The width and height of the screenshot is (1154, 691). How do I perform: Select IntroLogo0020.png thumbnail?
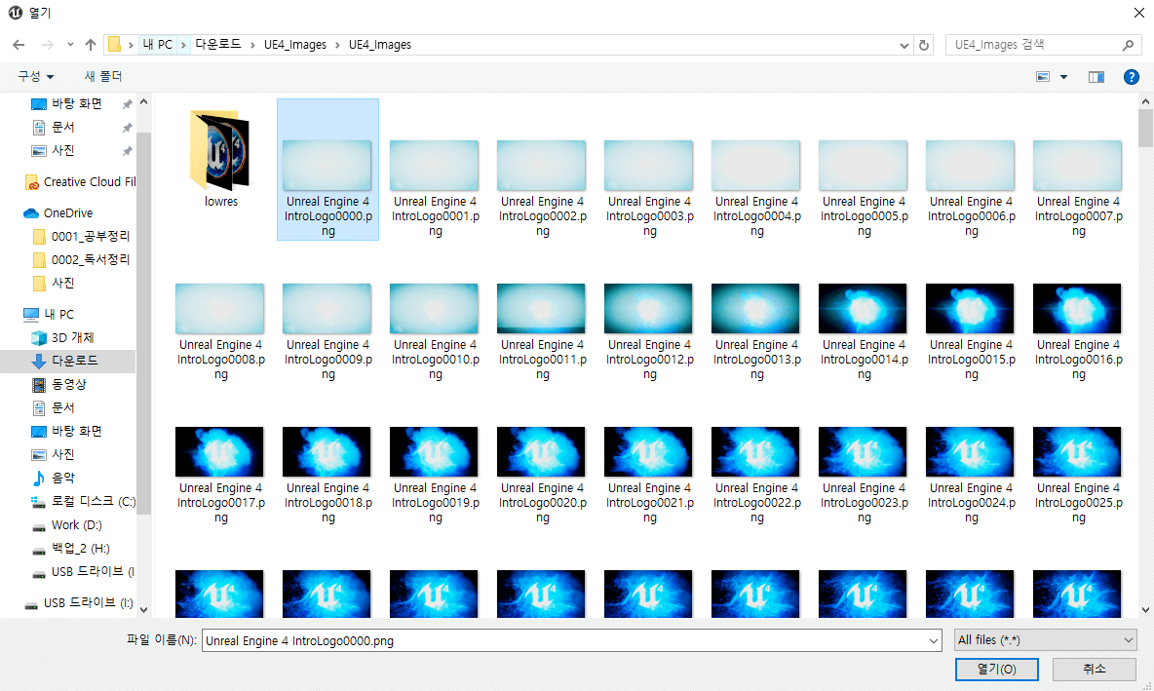tap(541, 452)
